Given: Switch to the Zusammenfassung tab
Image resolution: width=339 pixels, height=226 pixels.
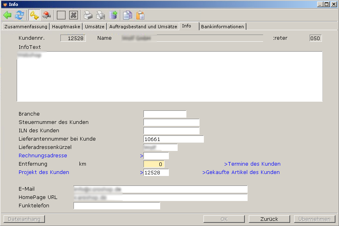Looking at the screenshot, I should [x=26, y=27].
